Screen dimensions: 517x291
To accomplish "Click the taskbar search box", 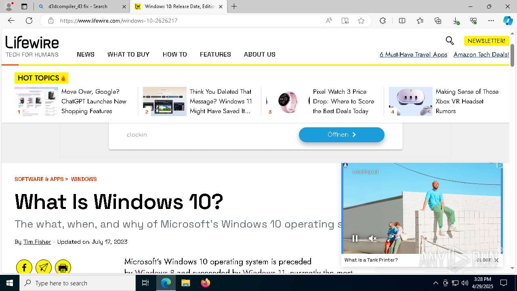I will 78,283.
